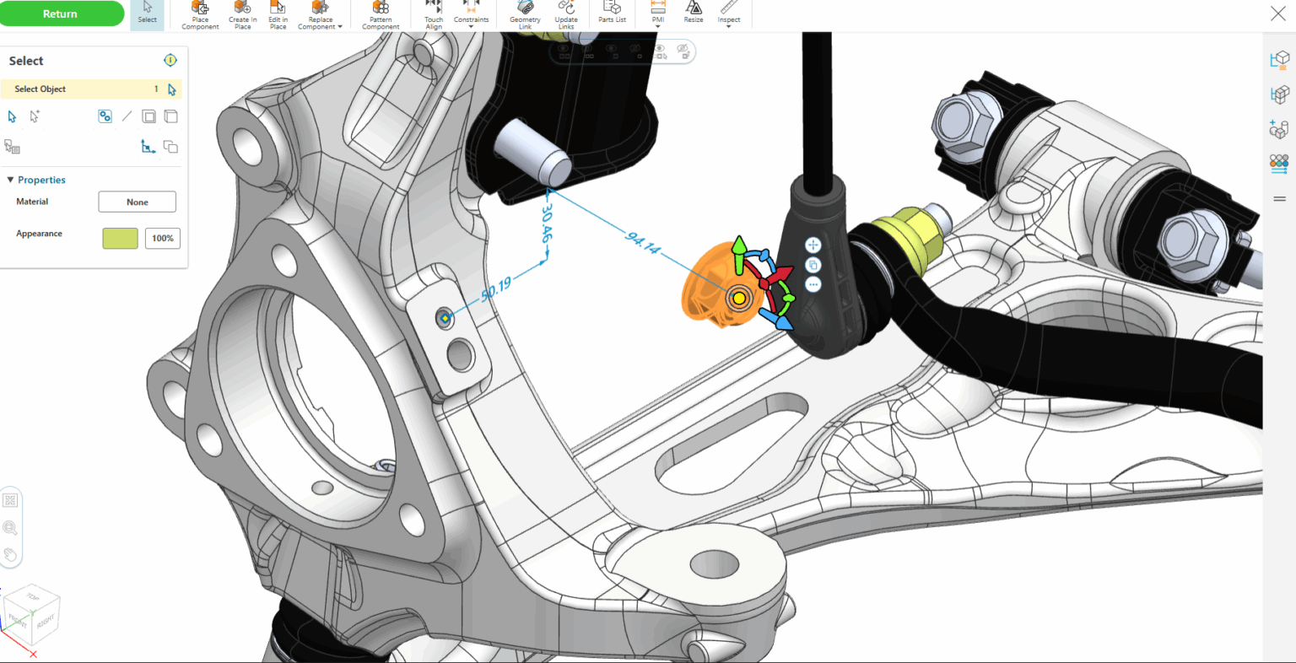This screenshot has height=663, width=1296.
Task: Enable the body selection filter
Action: pos(171,116)
